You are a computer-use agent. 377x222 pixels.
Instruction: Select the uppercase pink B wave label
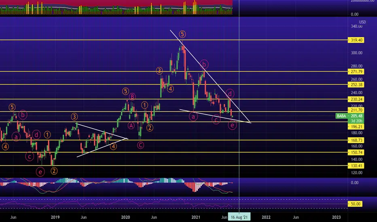click(132, 97)
